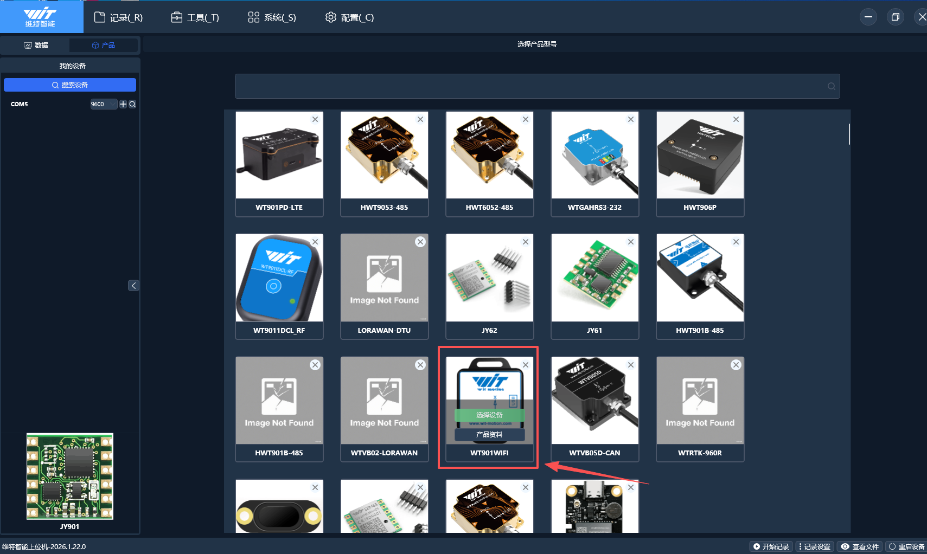Click HWT901B-485 label under Image Not Found
Image resolution: width=927 pixels, height=554 pixels.
(x=279, y=453)
